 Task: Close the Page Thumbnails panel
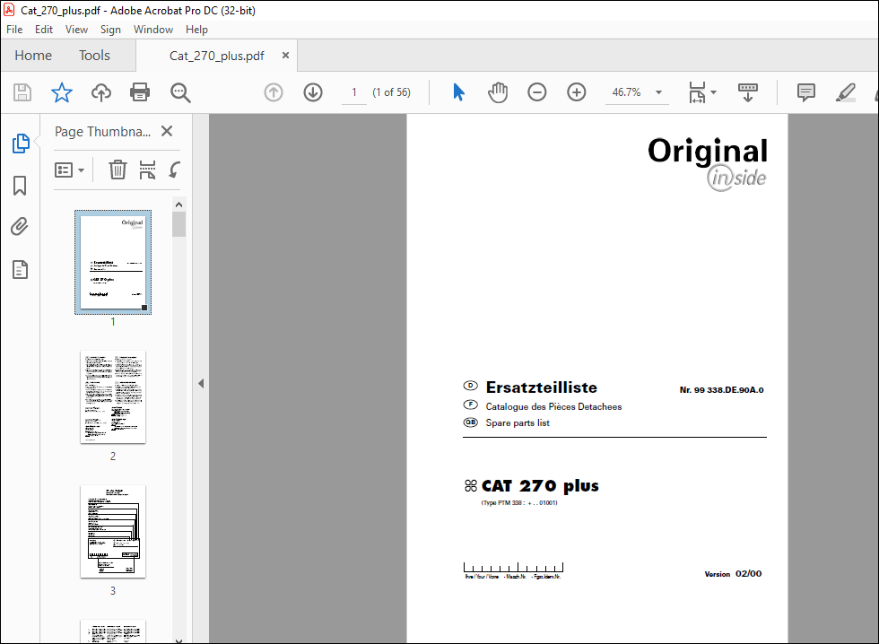point(167,131)
